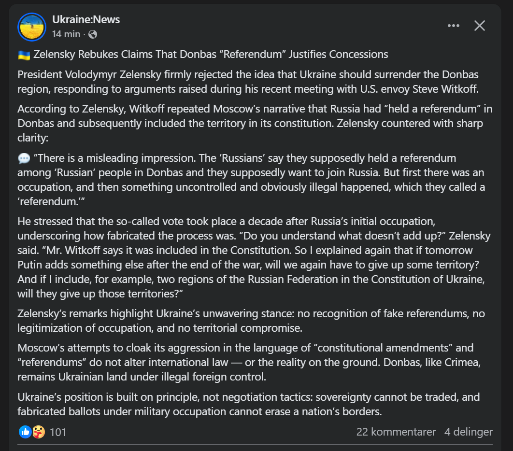Click the paragraph starting "President Volodymyr Zelensky firmly"
The width and height of the screenshot is (513, 451).
(248, 82)
